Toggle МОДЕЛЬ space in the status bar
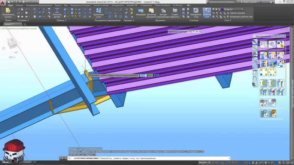294x165 pixels. pos(202,162)
